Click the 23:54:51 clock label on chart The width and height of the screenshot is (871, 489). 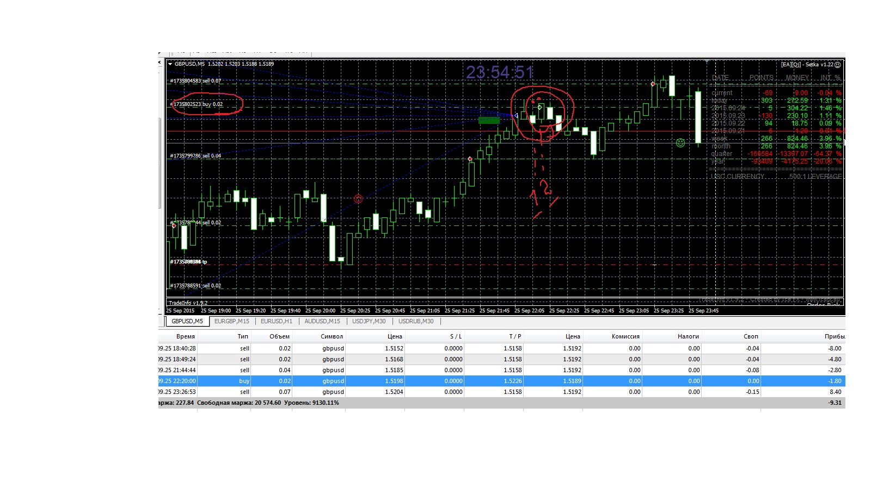click(500, 72)
